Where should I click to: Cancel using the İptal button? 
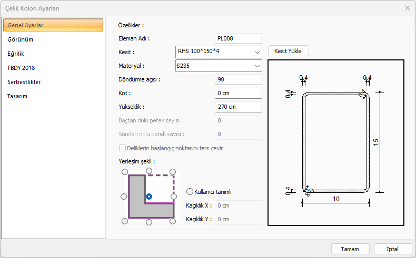[x=392, y=249]
